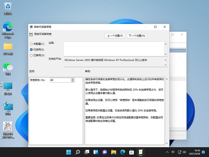
Task: Increase bandwidth limit with the up arrow
Action: pyautogui.click(x=72, y=79)
